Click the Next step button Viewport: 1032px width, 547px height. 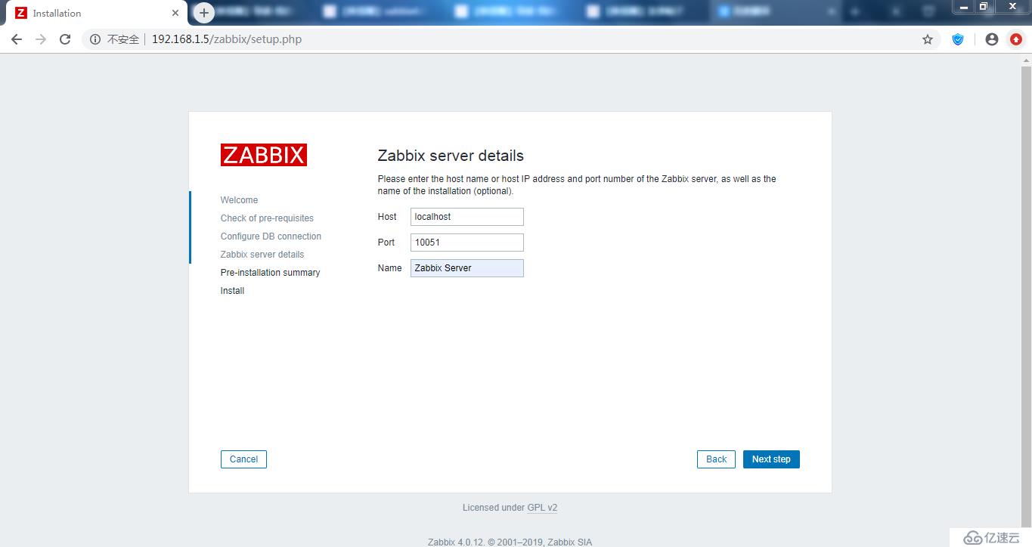[x=771, y=459]
